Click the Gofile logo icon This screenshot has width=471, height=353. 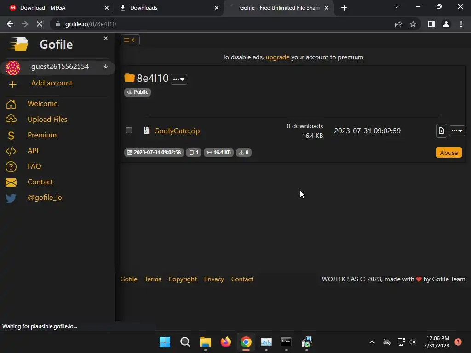[x=18, y=45]
